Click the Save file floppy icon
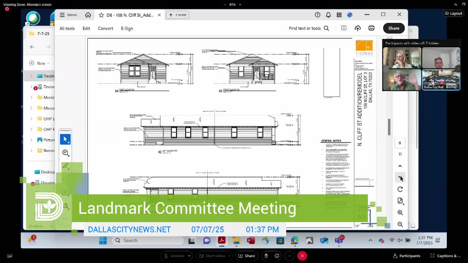This screenshot has width=468, height=263. [344, 28]
